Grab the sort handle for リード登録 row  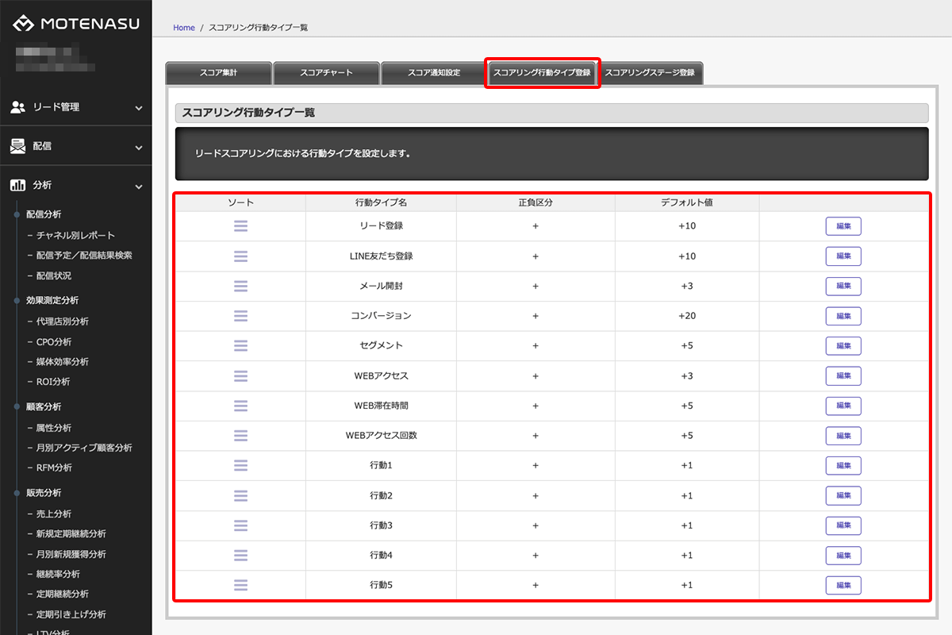coord(240,226)
